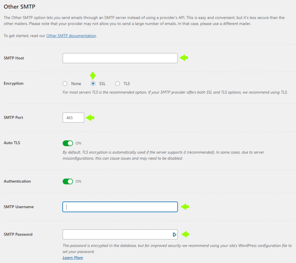Turn off the Authentication switch

pos(68,182)
